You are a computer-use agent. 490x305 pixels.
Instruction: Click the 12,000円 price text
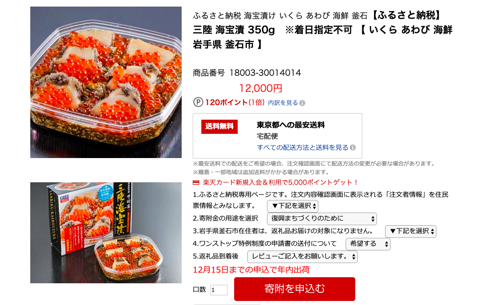[260, 88]
